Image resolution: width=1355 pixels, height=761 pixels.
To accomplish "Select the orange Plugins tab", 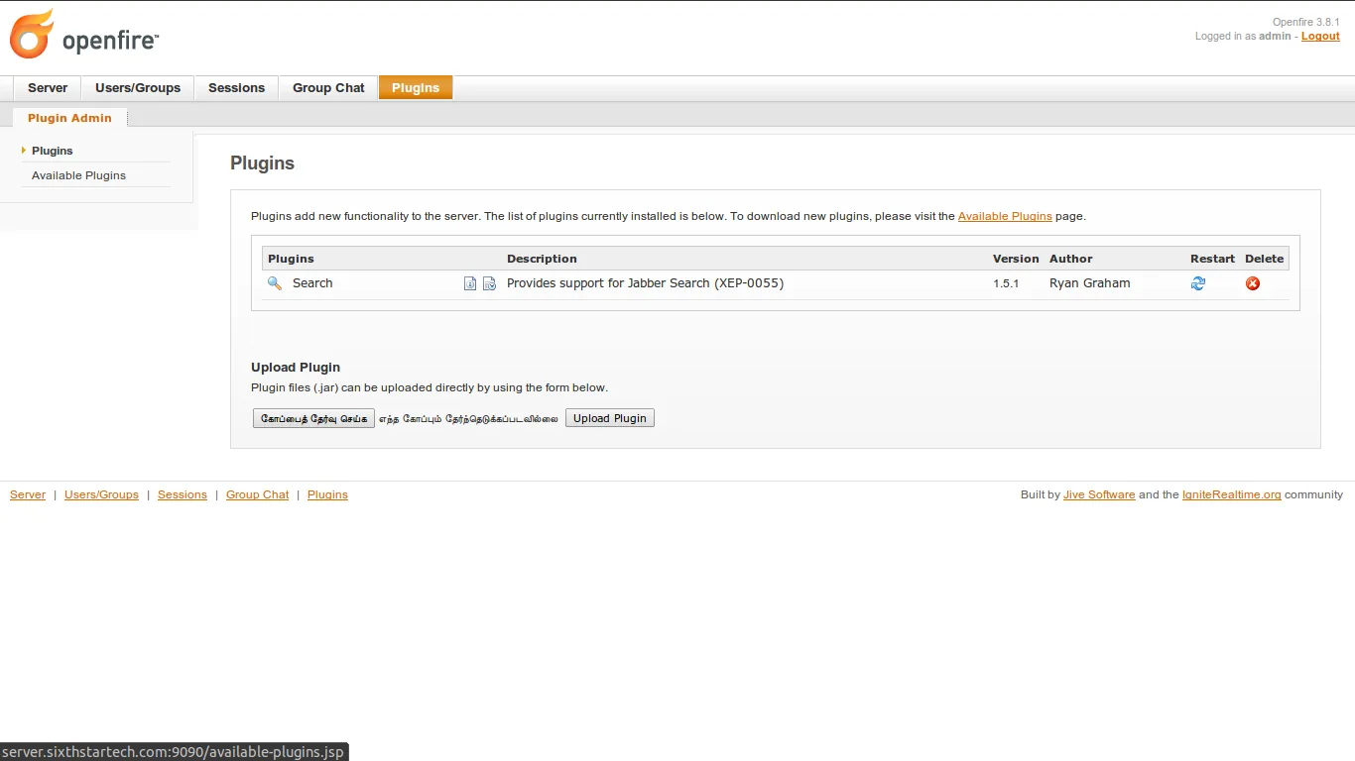I will (416, 88).
